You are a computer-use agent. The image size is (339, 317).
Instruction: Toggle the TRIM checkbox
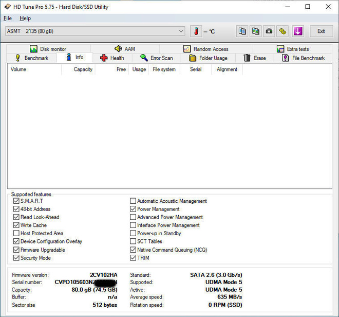[133, 258]
